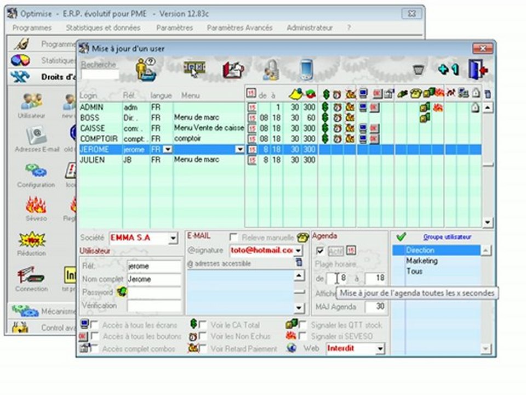Click users table scrollbar up arrow
526x395 pixels.
pos(488,108)
